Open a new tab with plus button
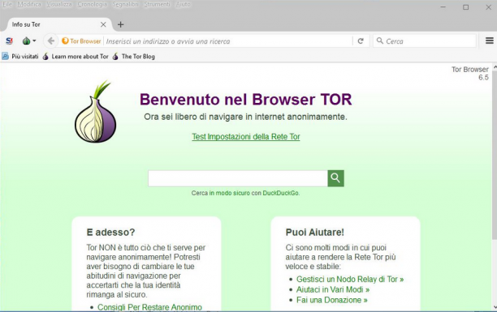 click(x=120, y=24)
